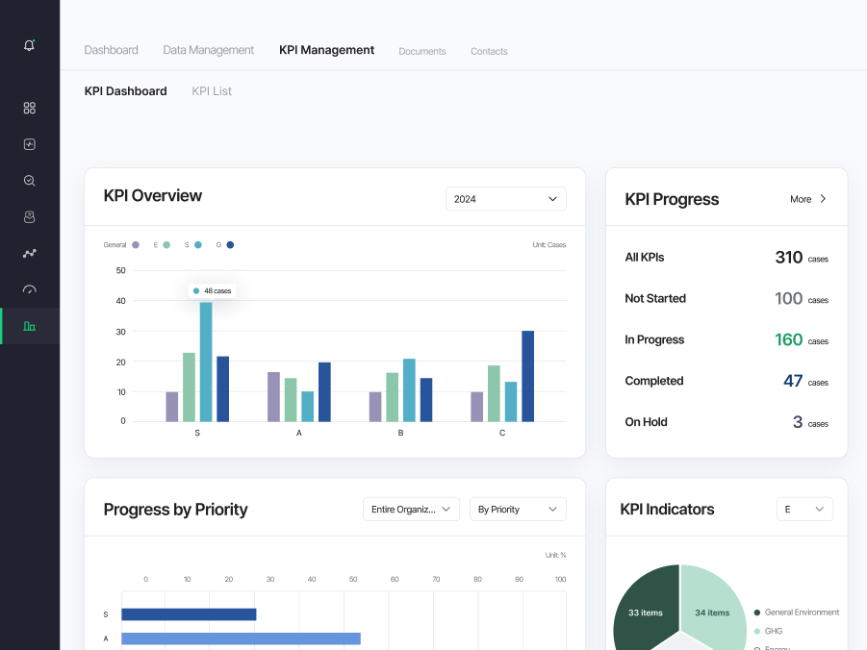Image resolution: width=867 pixels, height=650 pixels.
Task: Open the Documents tab
Action: (x=421, y=51)
